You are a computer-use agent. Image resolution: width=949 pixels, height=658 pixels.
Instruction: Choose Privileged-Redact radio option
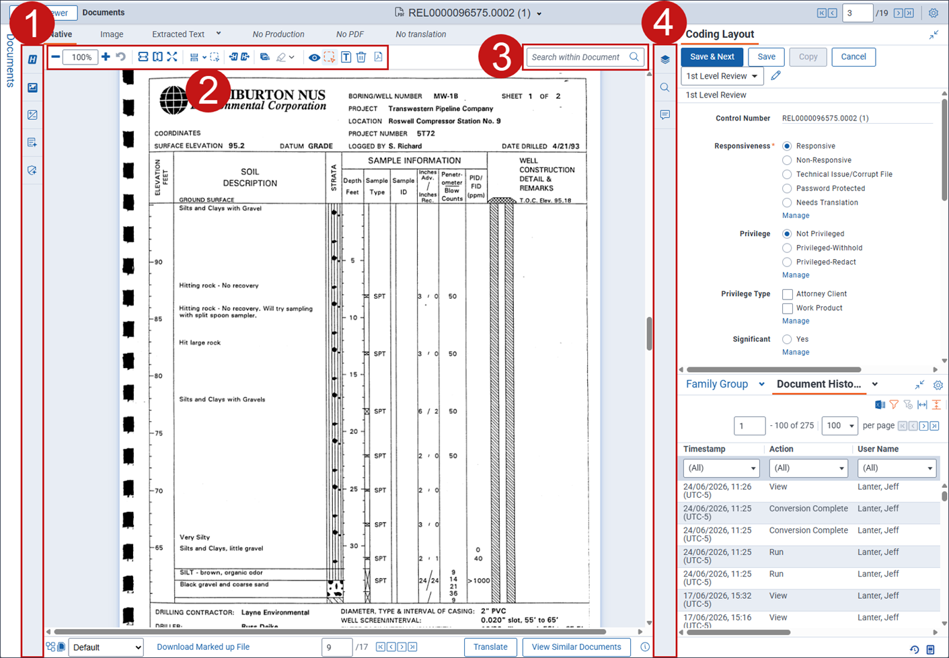pyautogui.click(x=787, y=262)
